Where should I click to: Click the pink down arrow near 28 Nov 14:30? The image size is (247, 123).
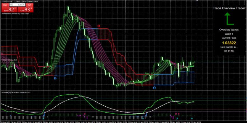tap(85, 114)
